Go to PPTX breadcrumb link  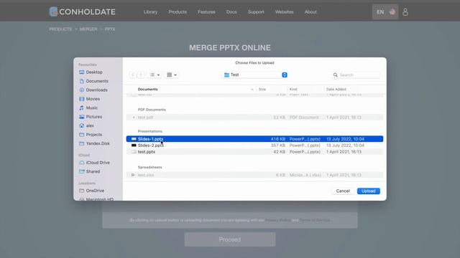click(x=110, y=29)
